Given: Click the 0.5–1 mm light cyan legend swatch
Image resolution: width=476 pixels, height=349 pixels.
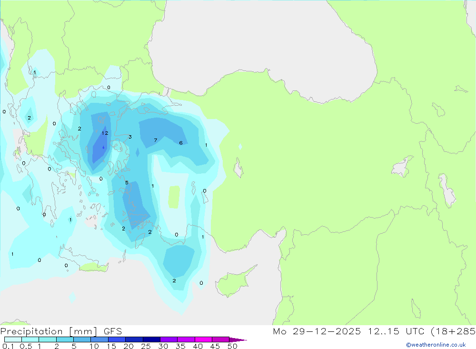Looking at the screenshot, I should (30, 339).
